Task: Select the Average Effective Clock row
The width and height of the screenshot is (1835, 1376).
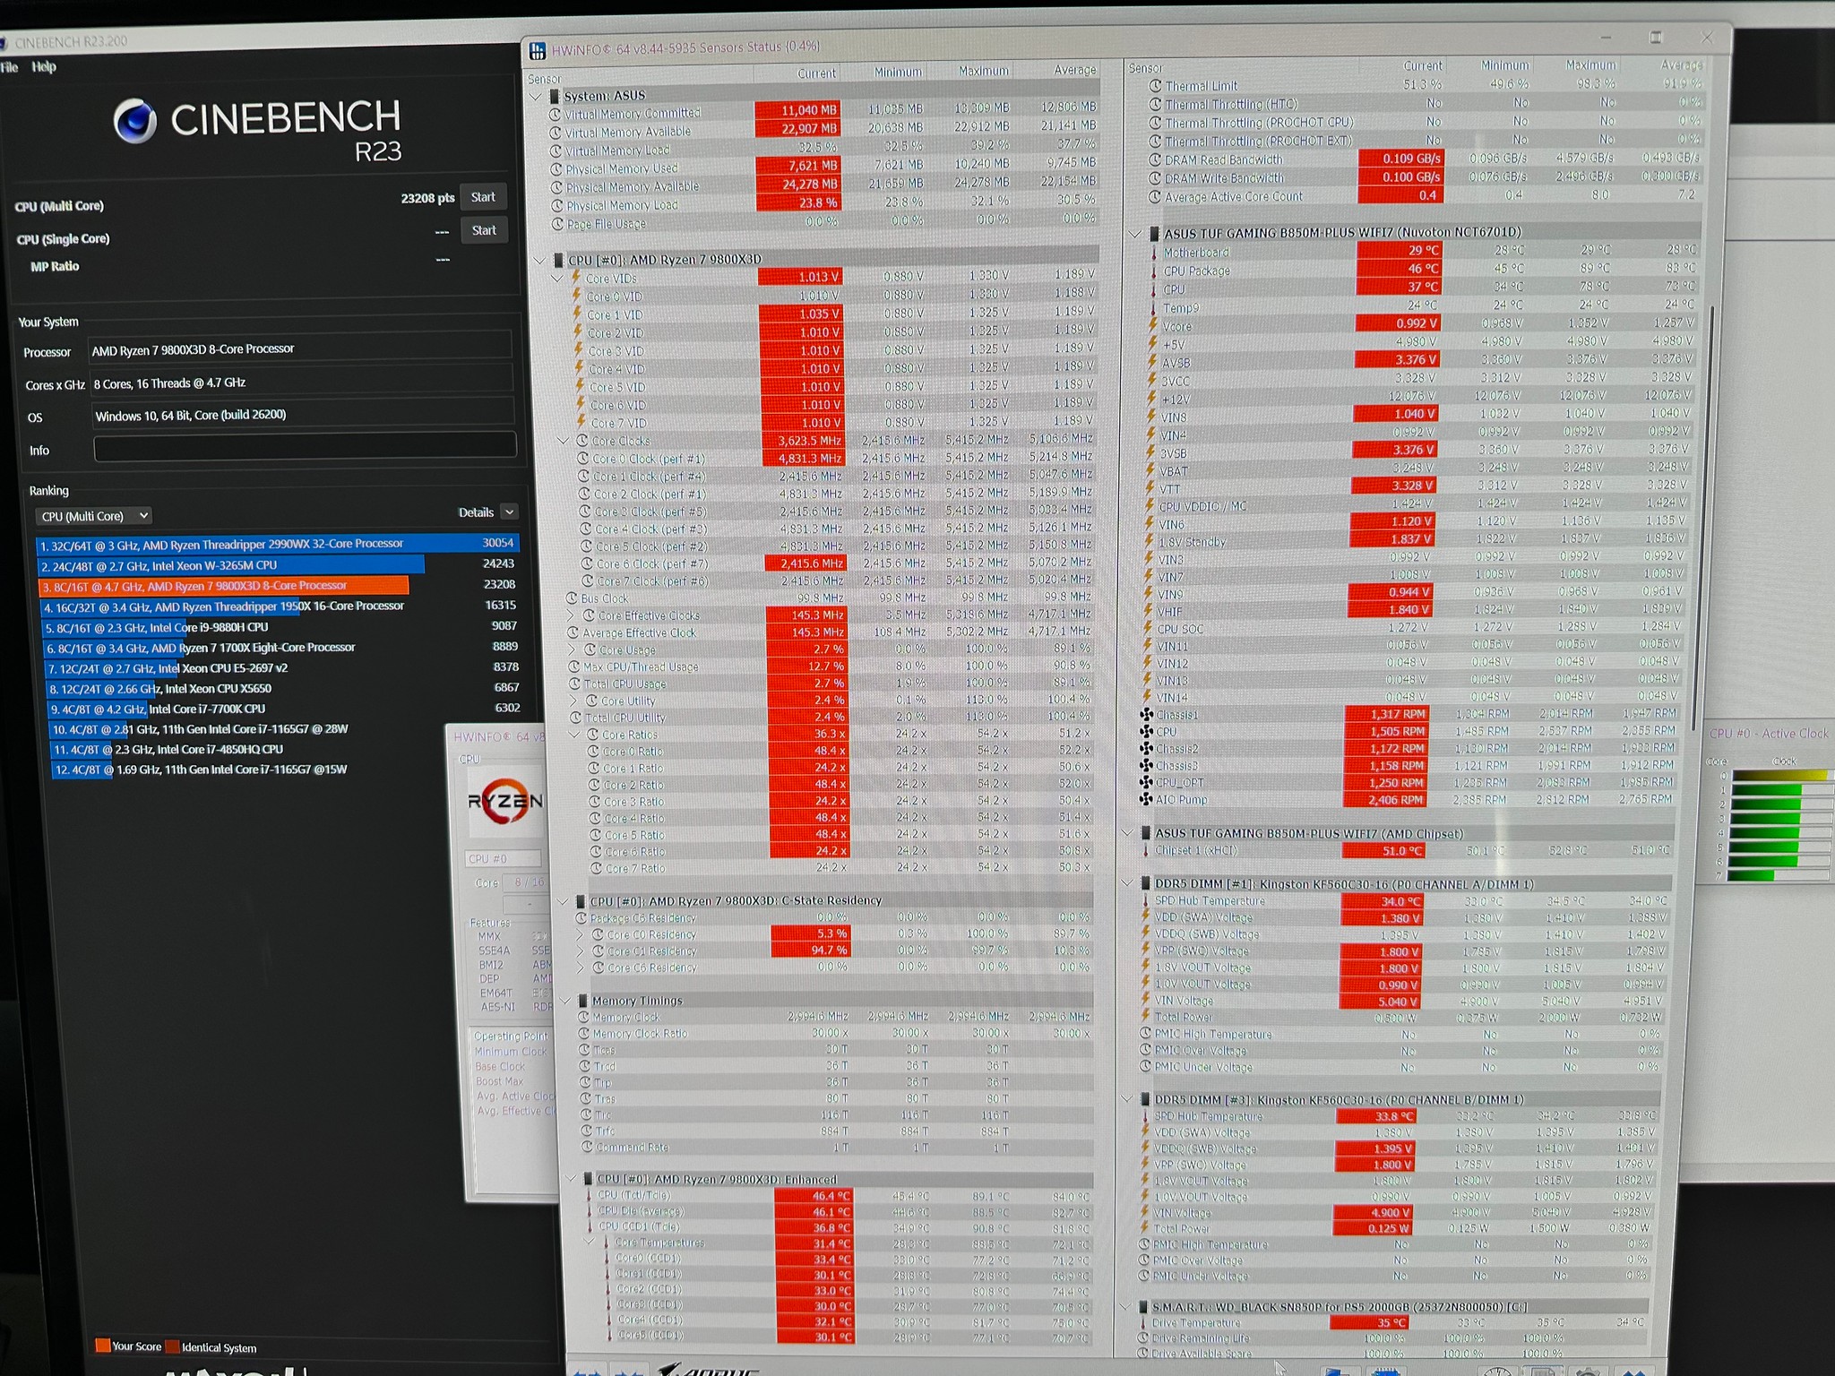Action: [x=831, y=632]
